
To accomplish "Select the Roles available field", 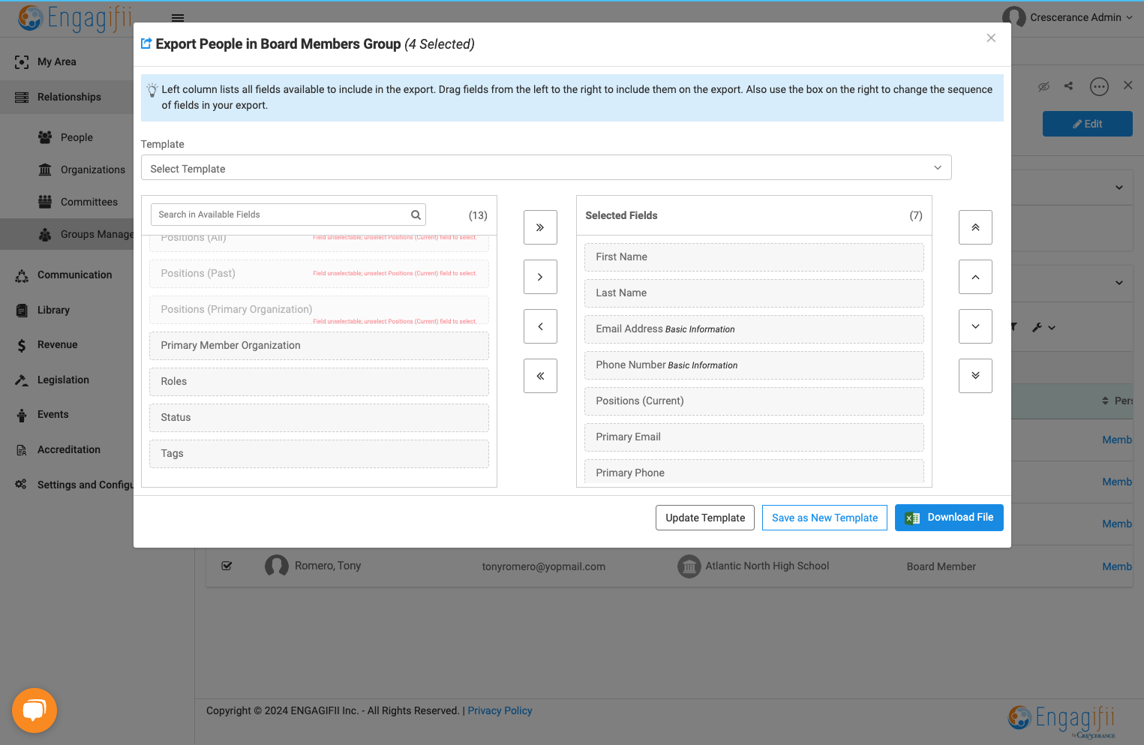I will (319, 382).
